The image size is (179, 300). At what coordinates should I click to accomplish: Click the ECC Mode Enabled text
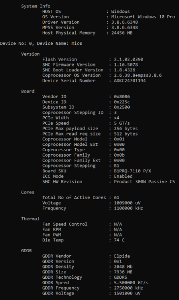pos(123,176)
